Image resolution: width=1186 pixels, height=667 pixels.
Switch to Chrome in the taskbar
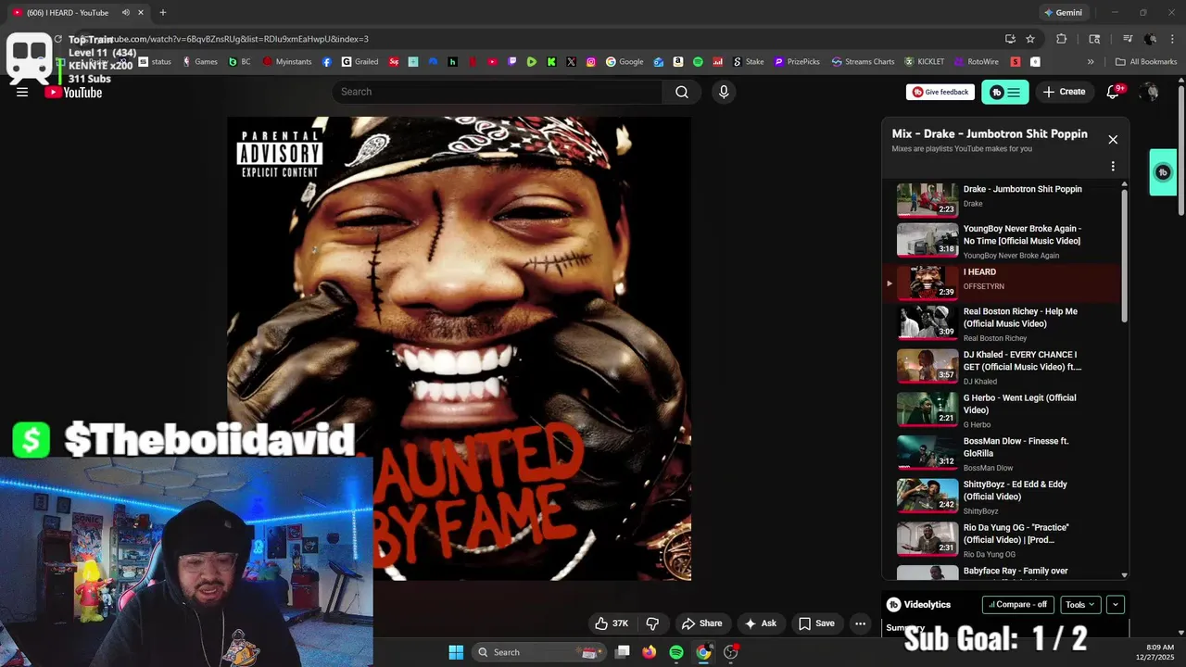pos(704,652)
